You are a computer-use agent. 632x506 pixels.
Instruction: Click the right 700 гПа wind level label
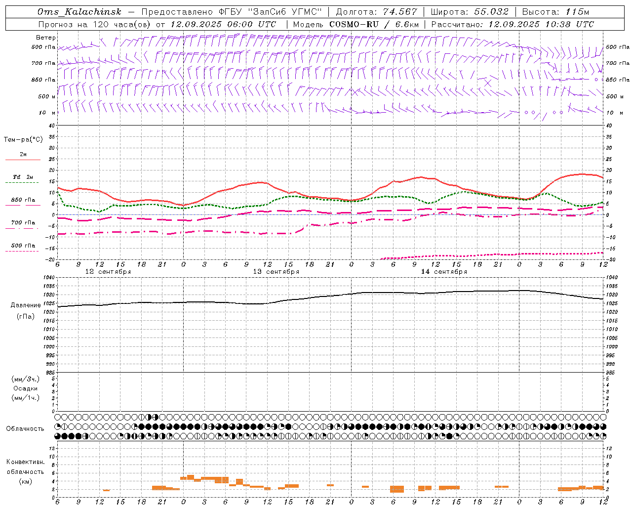(618, 63)
